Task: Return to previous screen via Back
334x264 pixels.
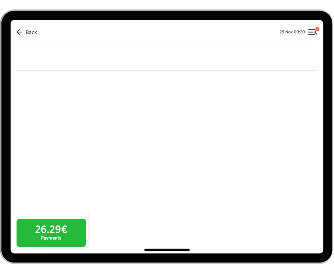Action: tap(27, 32)
